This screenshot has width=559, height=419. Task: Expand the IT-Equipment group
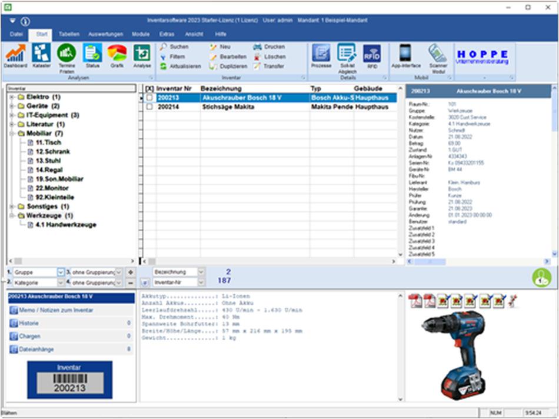pos(12,115)
